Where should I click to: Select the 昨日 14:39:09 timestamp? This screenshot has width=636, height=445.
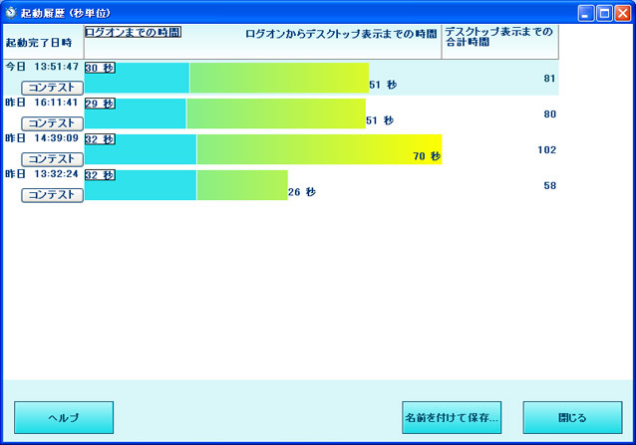coord(42,138)
